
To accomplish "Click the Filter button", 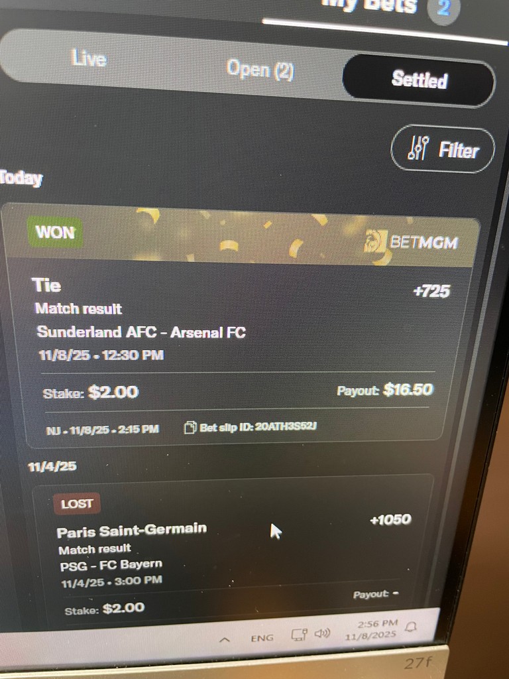I will click(443, 149).
